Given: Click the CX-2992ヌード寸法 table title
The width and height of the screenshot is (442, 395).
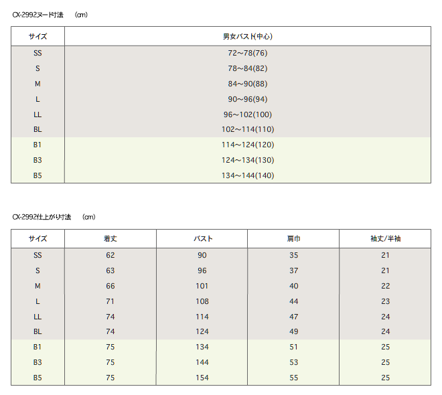Looking at the screenshot, I should 38,14.
